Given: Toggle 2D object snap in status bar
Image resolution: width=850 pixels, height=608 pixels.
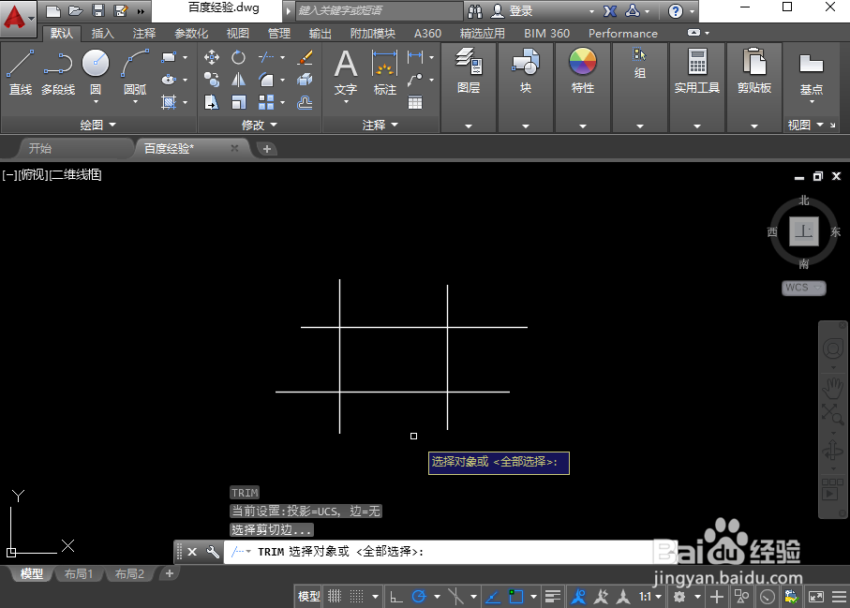Looking at the screenshot, I should coord(516,597).
